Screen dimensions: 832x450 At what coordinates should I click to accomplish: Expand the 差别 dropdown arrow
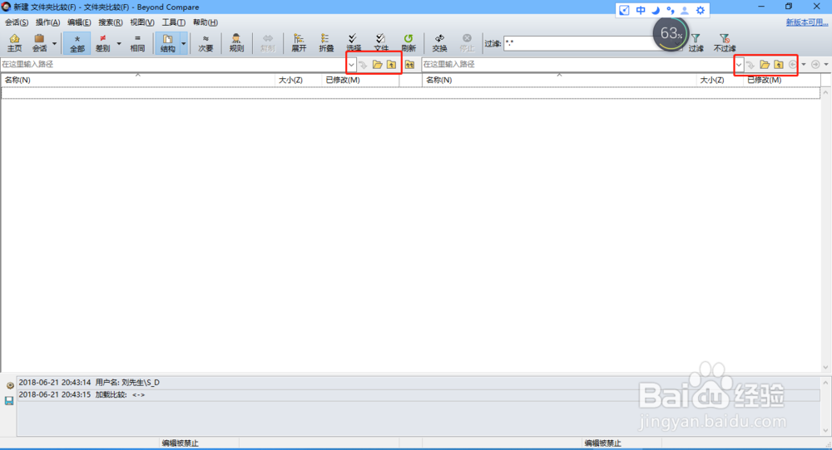tap(119, 43)
